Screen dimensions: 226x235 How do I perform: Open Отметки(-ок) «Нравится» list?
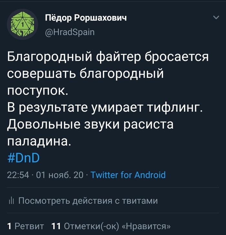[x=118, y=226]
